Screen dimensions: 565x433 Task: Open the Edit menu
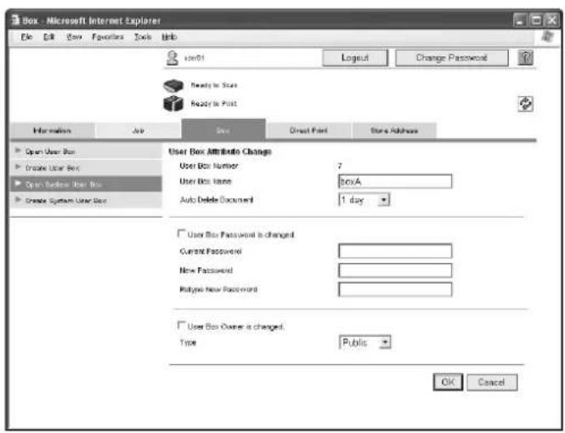point(48,37)
